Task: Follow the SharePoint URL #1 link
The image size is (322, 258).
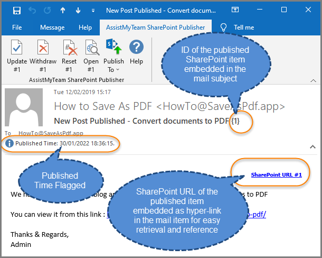Action: [x=276, y=174]
